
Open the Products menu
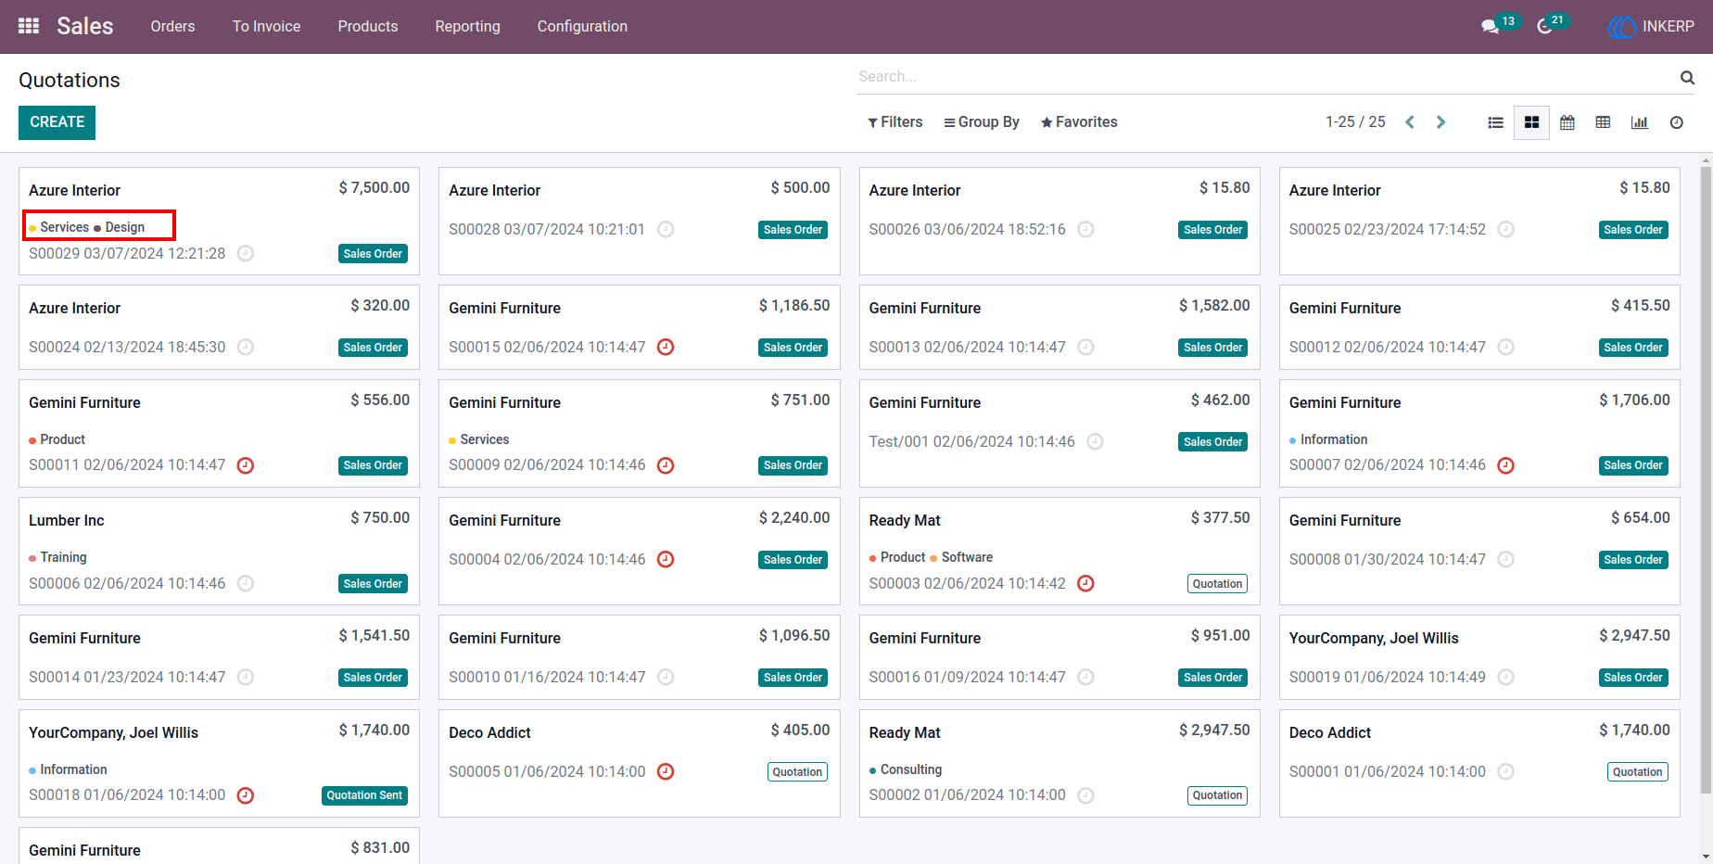[368, 26]
